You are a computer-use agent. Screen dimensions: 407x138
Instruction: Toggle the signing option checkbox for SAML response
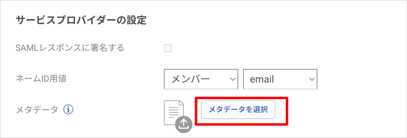click(168, 48)
